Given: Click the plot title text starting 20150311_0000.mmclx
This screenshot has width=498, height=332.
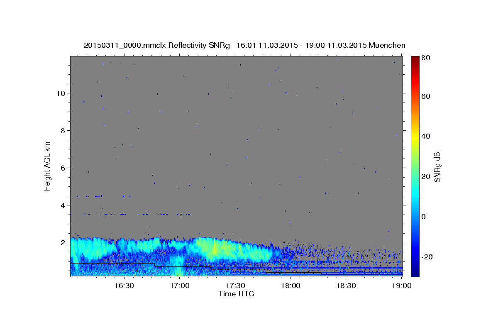Looking at the screenshot, I should click(244, 45).
